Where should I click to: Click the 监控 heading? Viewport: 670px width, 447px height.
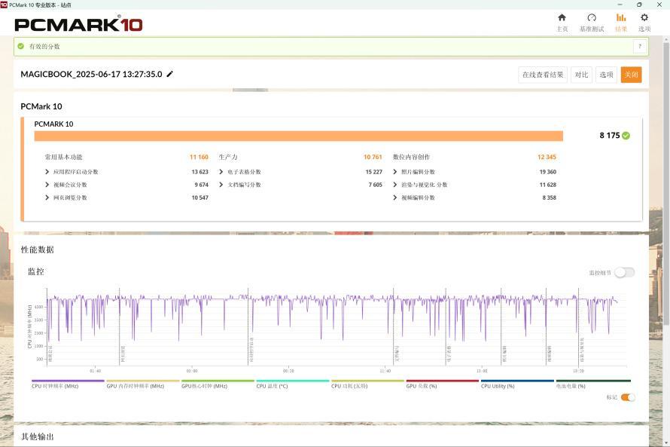click(36, 271)
